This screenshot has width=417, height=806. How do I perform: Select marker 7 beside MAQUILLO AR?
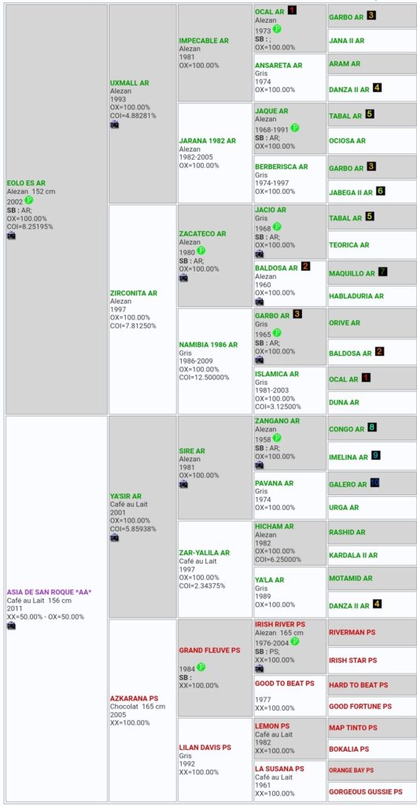382,272
